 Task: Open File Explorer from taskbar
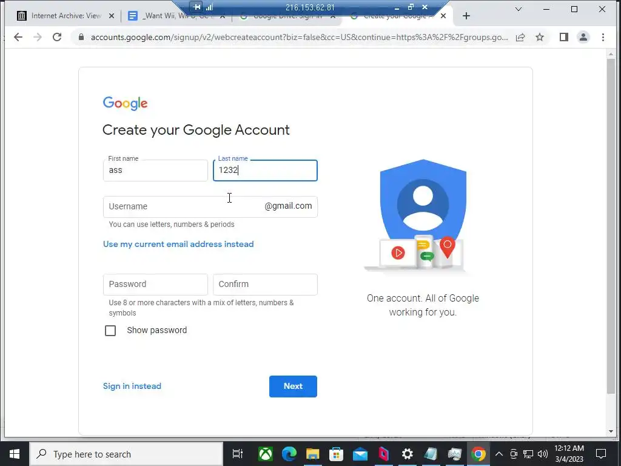(312, 454)
